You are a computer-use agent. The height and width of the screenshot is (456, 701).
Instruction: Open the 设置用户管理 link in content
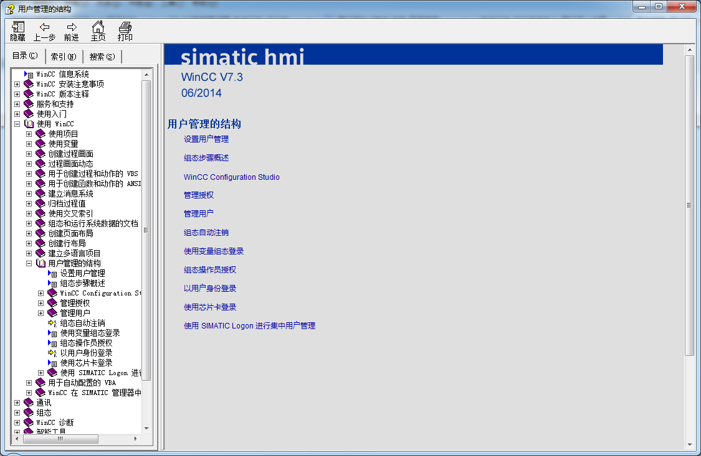point(206,139)
